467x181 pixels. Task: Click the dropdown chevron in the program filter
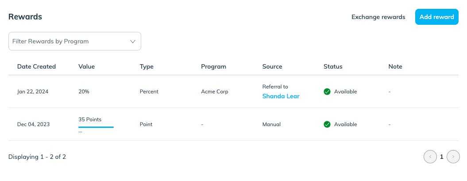click(x=133, y=42)
